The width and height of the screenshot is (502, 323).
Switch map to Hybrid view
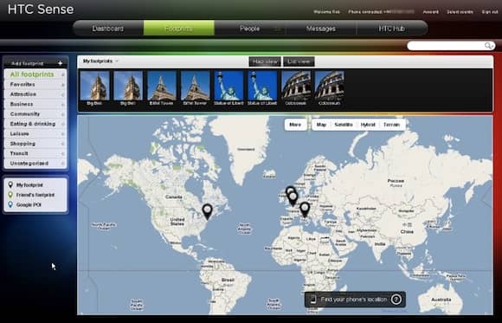368,125
